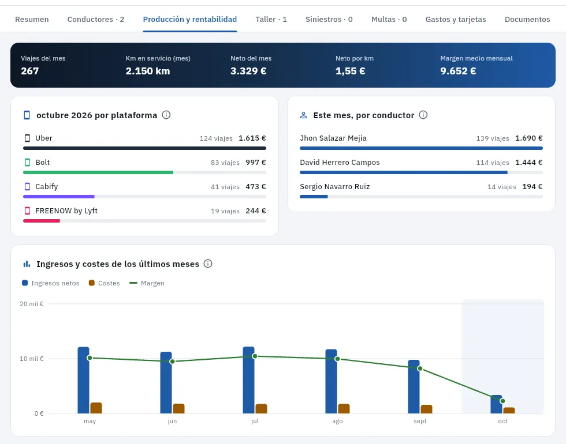Click 'Neto por km' value 1,55 €
Image resolution: width=566 pixels, height=444 pixels.
pos(350,71)
